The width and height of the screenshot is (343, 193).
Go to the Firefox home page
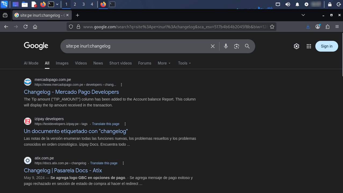point(35,27)
